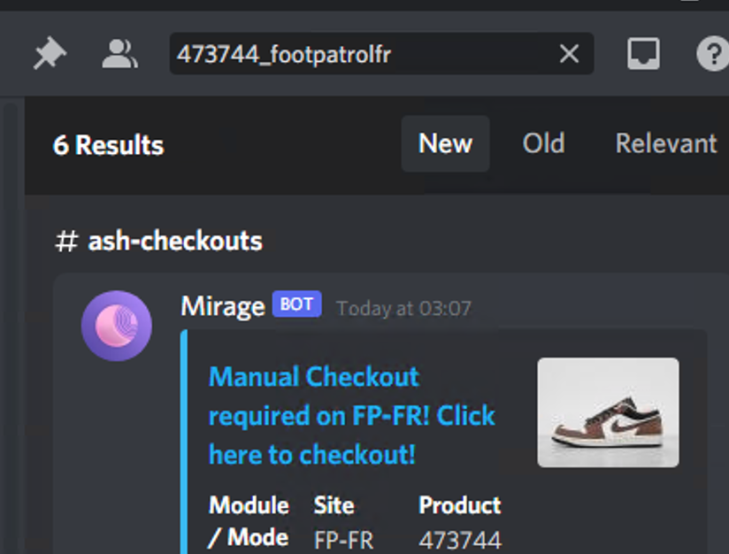Screen dimensions: 729x554
Task: Open the ash-checkouts channel header
Action: (158, 241)
